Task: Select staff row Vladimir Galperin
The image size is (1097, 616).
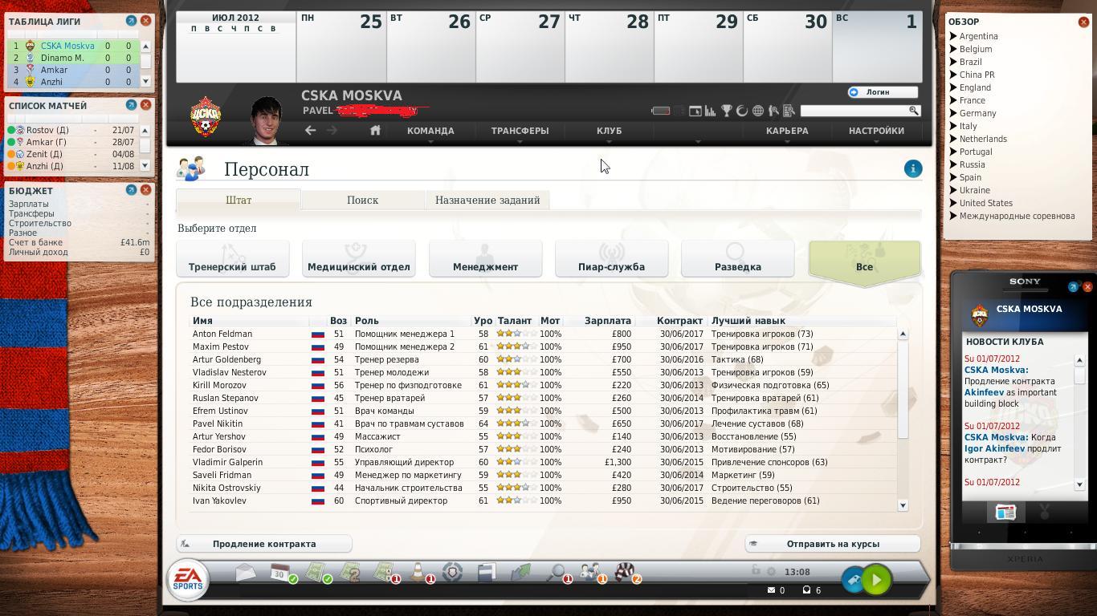Action: [544, 462]
